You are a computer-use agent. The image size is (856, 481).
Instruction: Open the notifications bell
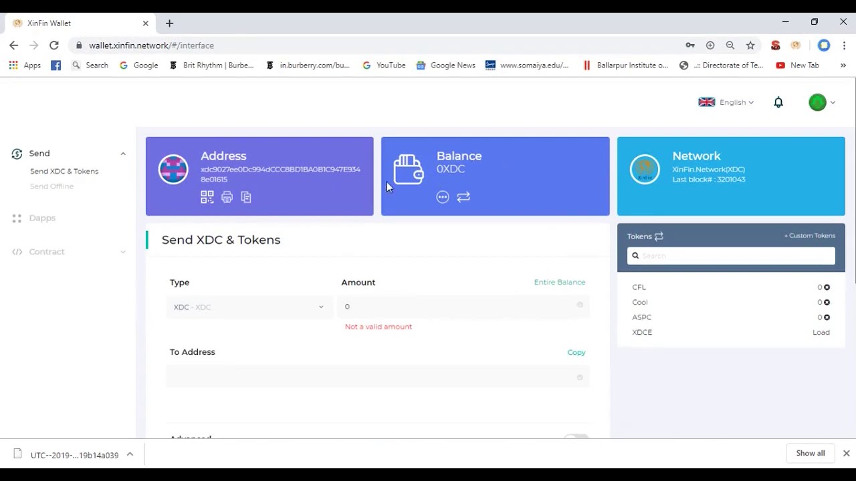pos(778,102)
